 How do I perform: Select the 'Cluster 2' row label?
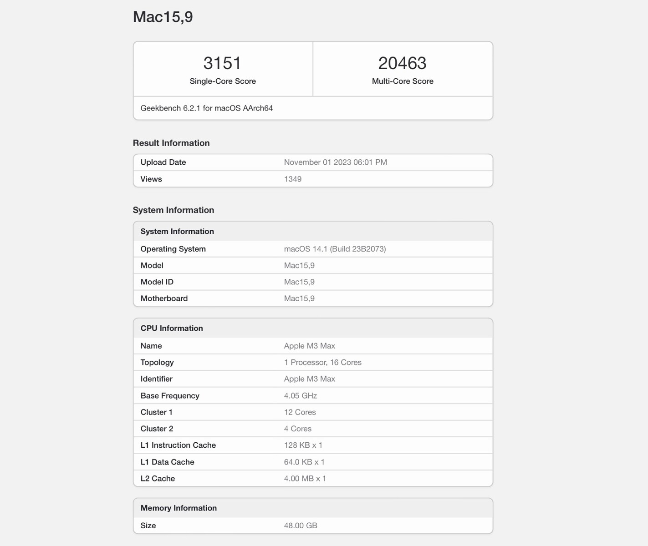coord(157,429)
